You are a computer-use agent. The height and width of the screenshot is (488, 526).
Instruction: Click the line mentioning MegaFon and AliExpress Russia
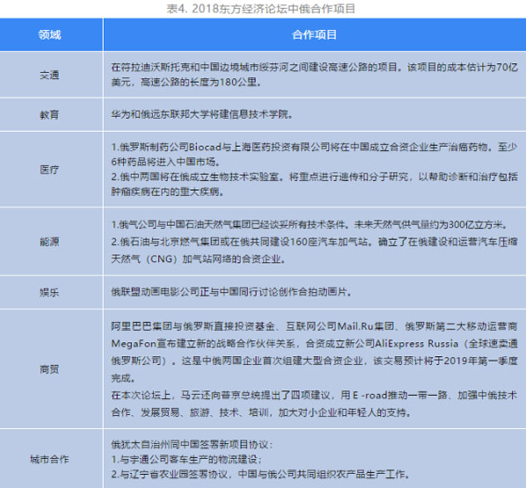(x=314, y=344)
